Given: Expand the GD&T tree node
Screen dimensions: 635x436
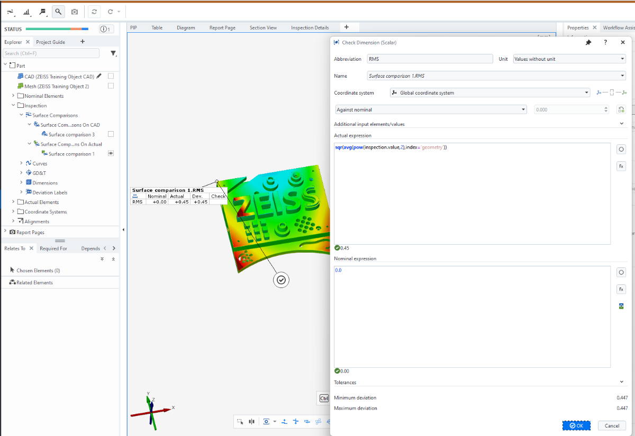Looking at the screenshot, I should (21, 173).
